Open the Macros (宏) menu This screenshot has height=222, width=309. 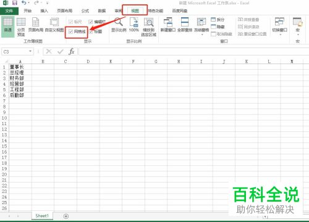298,27
